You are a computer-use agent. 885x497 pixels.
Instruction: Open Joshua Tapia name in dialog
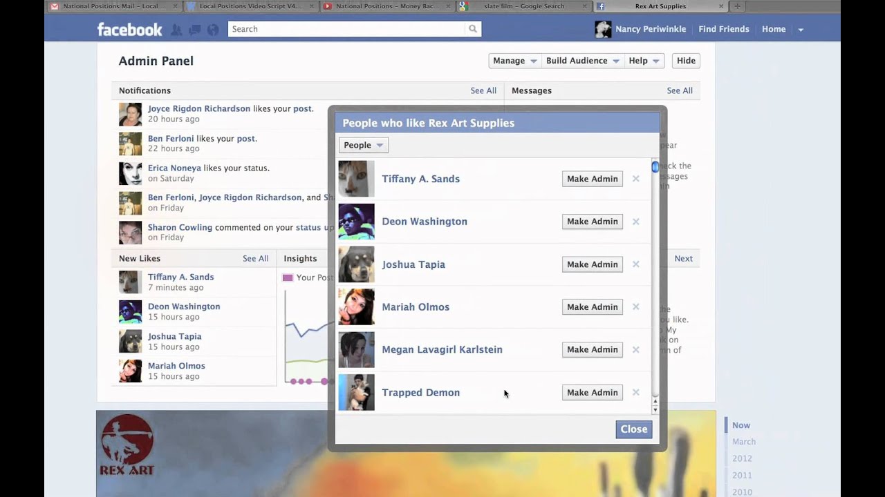tap(413, 264)
